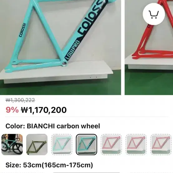The width and height of the screenshot is (173, 173).
Task: Tap the Color: BIANCHI carbon wheel label
Action: tap(53, 126)
